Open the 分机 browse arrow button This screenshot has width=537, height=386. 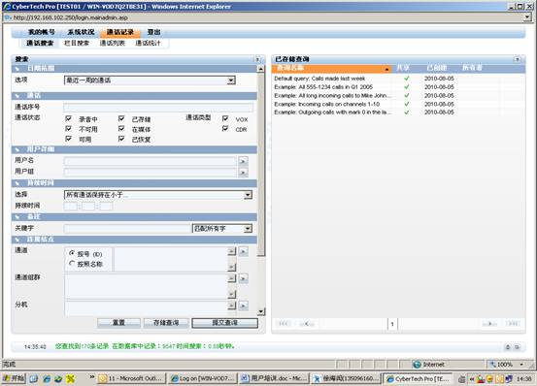[x=243, y=306]
